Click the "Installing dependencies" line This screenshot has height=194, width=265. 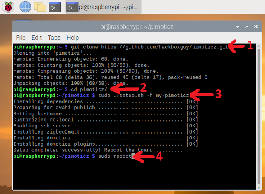coord(106,101)
